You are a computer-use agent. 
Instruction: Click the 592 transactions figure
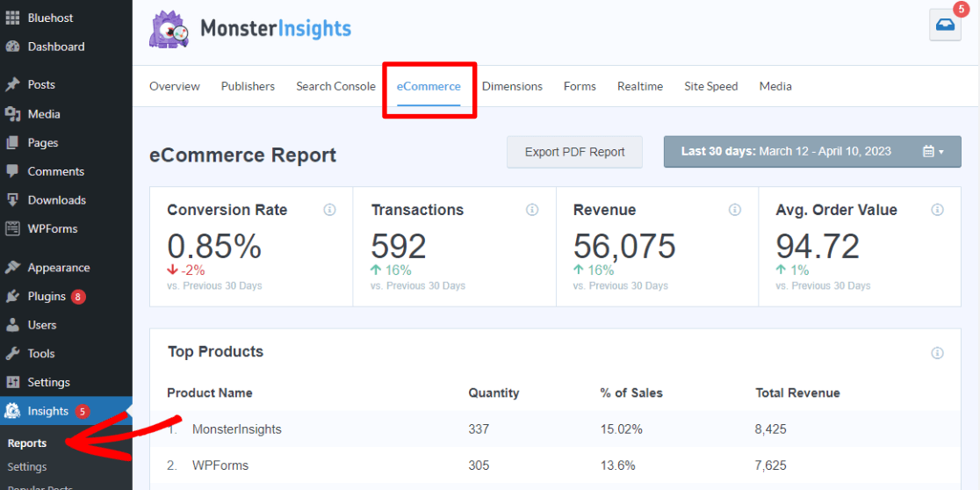[399, 246]
